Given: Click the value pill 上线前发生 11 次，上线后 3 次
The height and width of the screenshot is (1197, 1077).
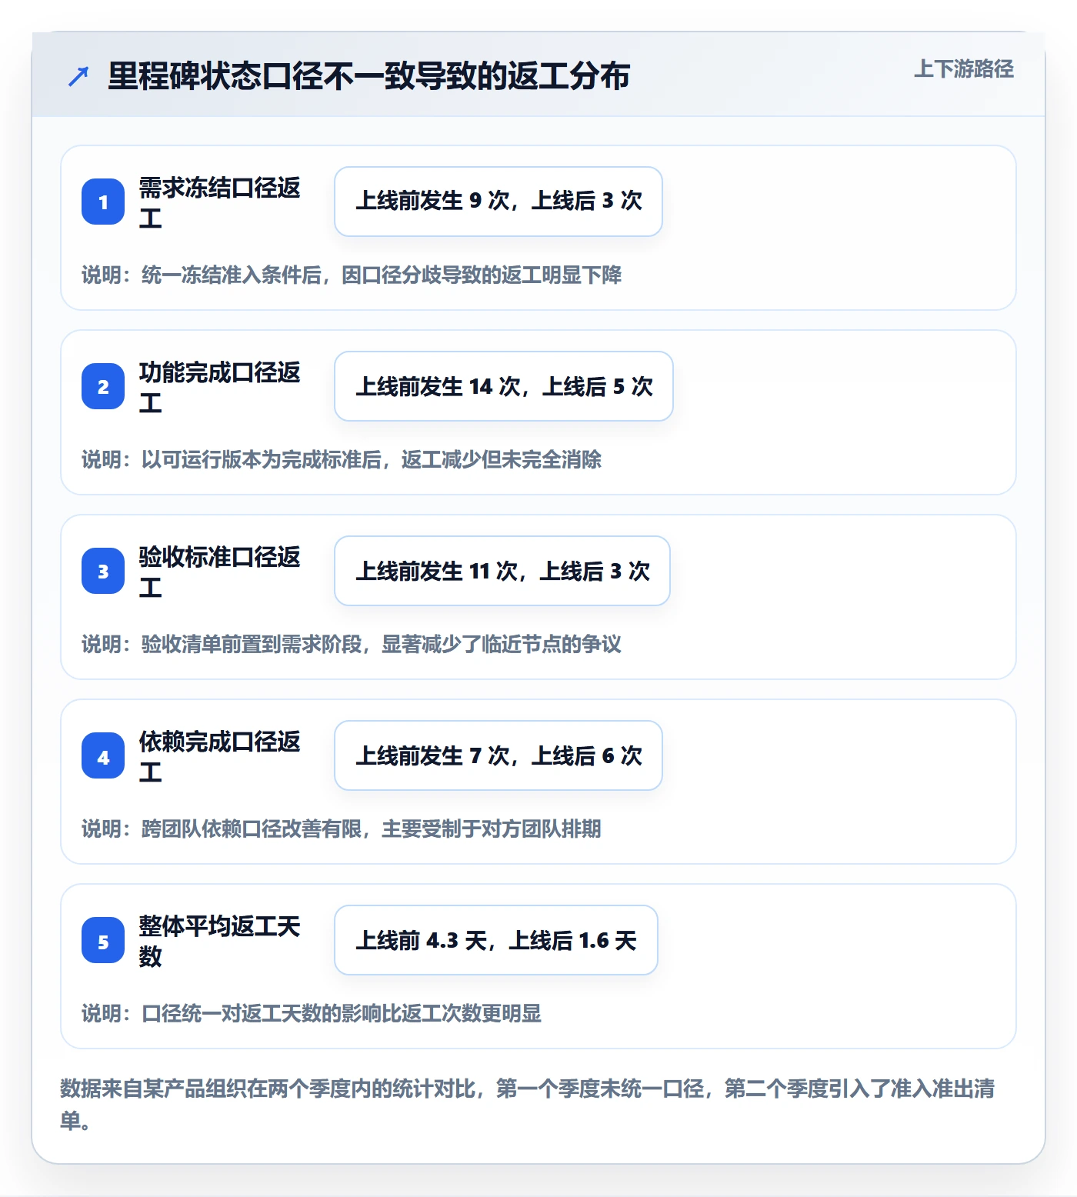Looking at the screenshot, I should click(x=502, y=571).
